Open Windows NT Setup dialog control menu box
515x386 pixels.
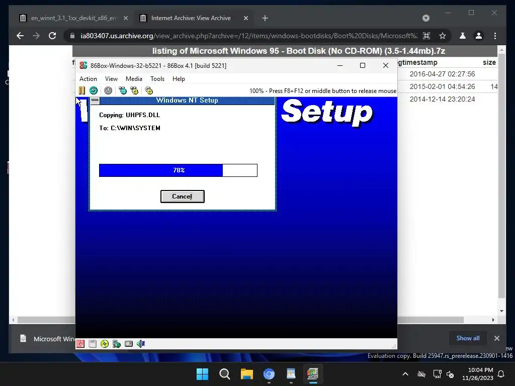tap(95, 101)
